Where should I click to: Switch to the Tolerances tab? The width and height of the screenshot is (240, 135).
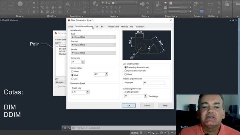139,27
